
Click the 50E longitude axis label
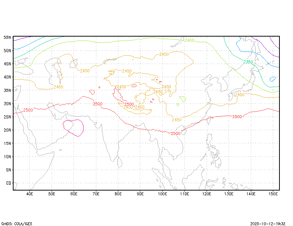click(x=52, y=194)
